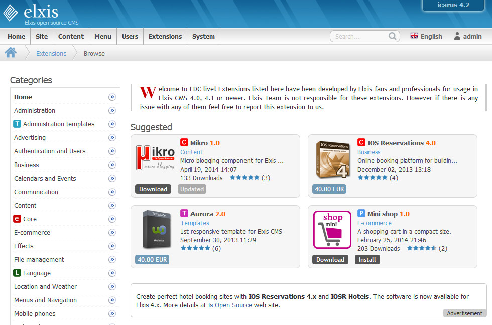The image size is (492, 325).
Task: Click the red C icon beside IOS Reservations
Action: pos(361,142)
